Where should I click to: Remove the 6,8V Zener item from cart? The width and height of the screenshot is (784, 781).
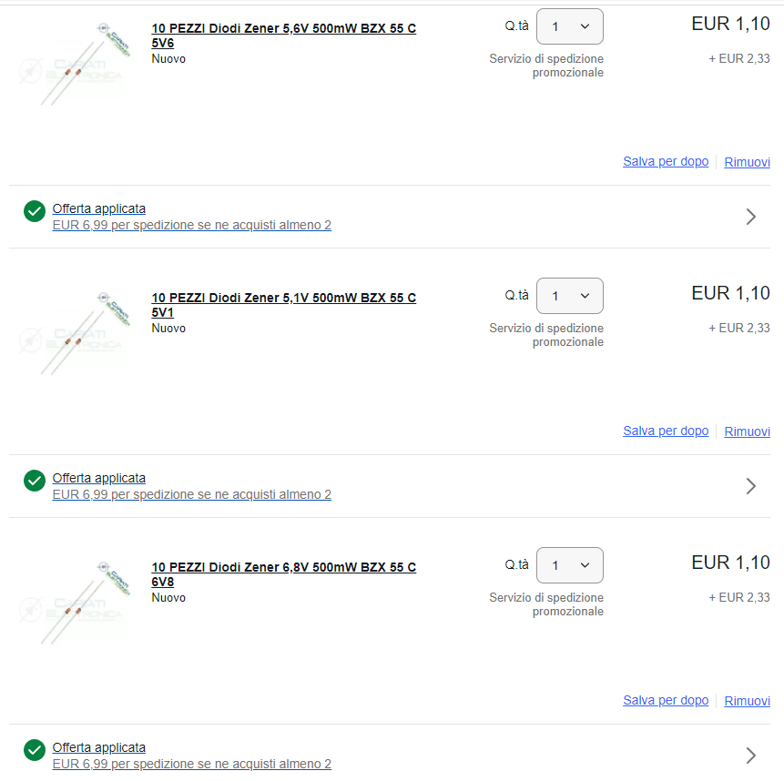click(747, 701)
